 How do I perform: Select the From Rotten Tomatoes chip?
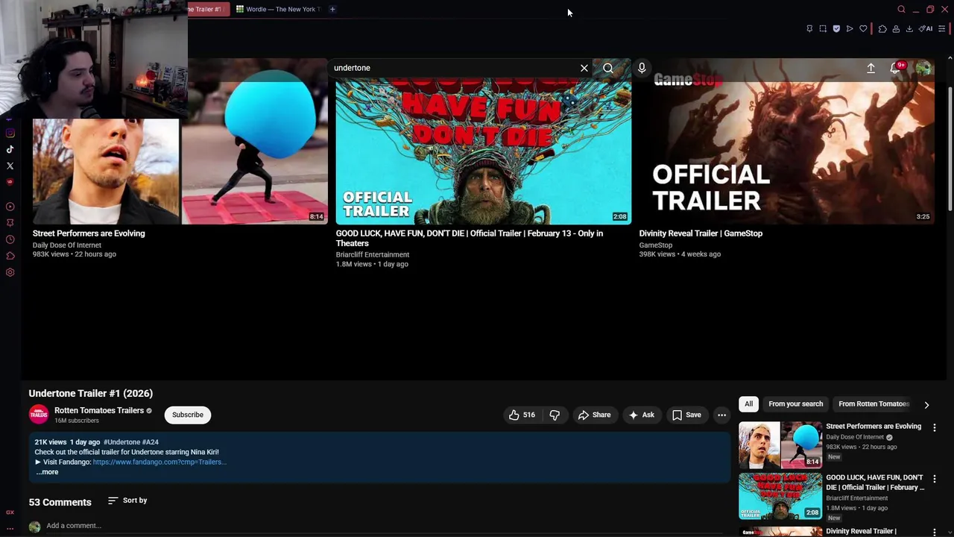coord(874,404)
